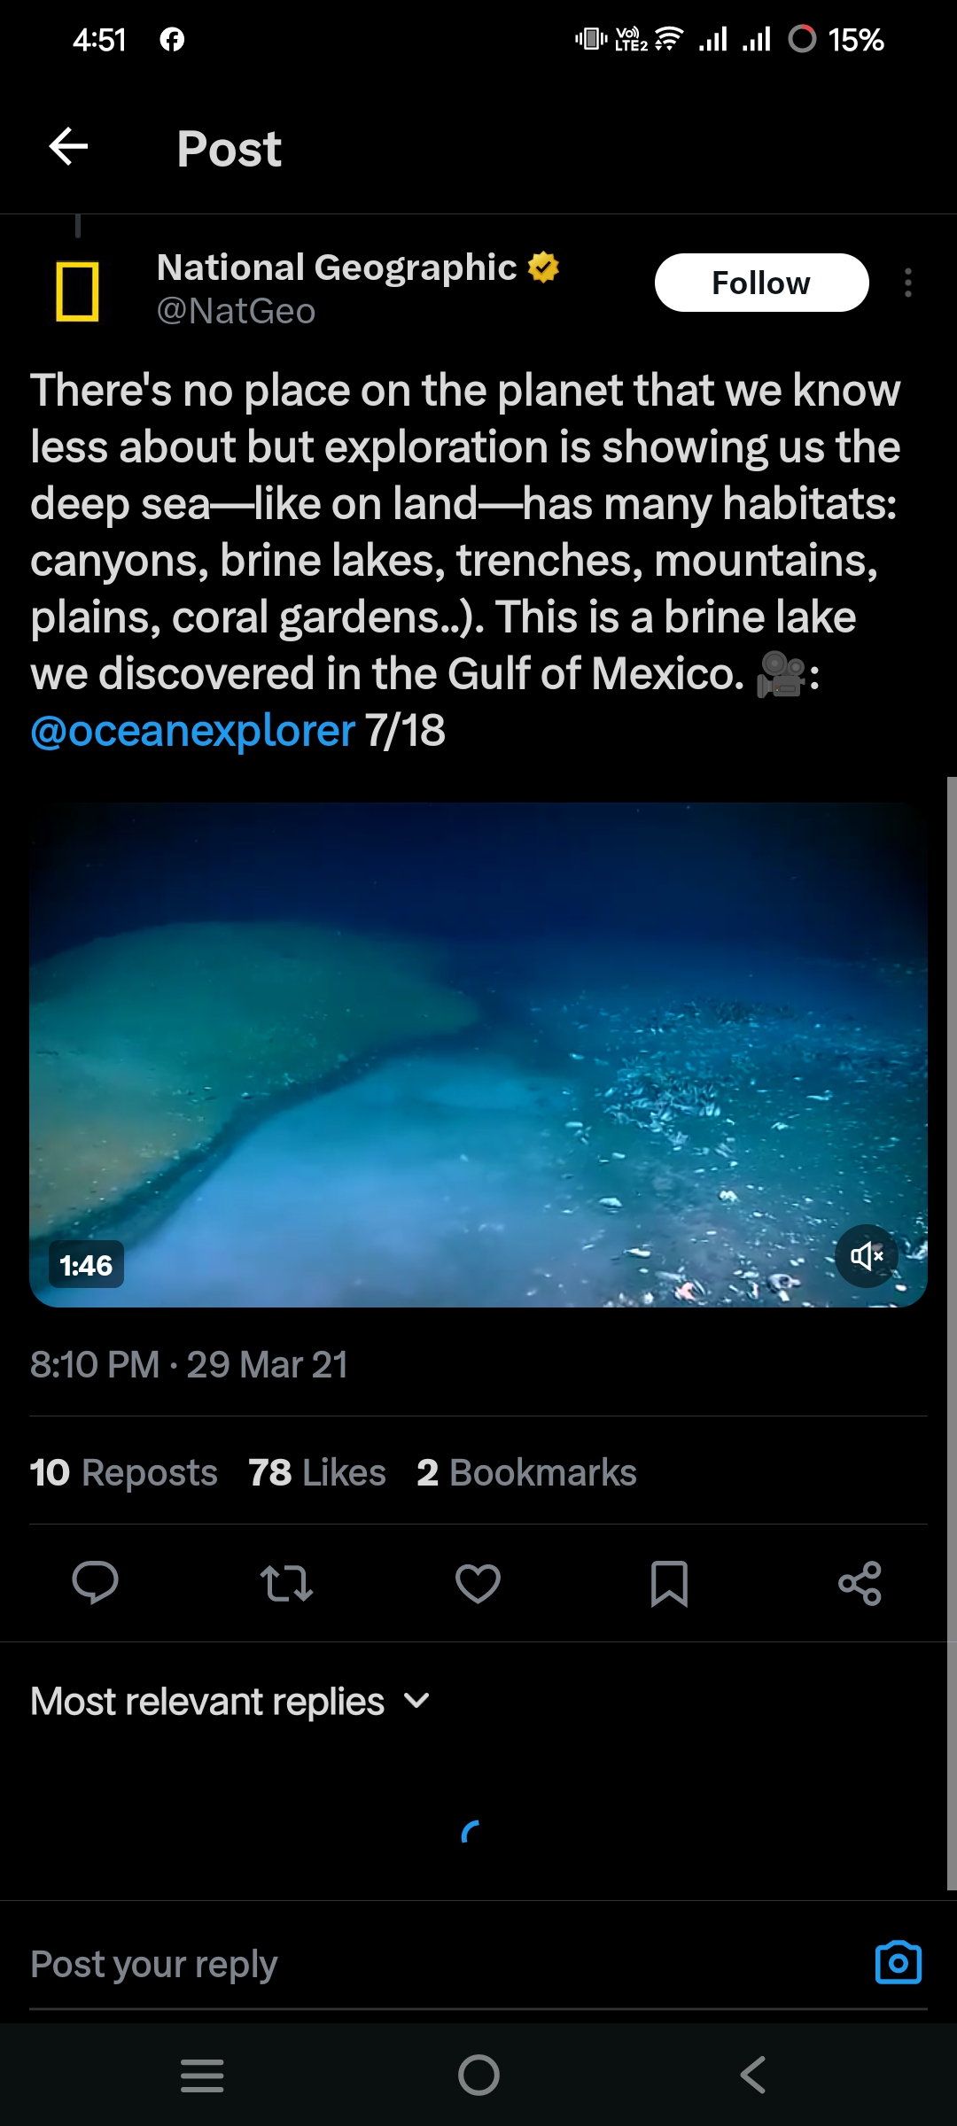View the 78 Likes list
Image resolution: width=957 pixels, height=2126 pixels.
pos(317,1472)
